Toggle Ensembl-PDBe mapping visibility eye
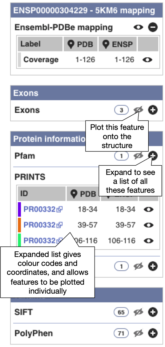Image resolution: width=165 pixels, height=347 pixels. click(x=139, y=28)
